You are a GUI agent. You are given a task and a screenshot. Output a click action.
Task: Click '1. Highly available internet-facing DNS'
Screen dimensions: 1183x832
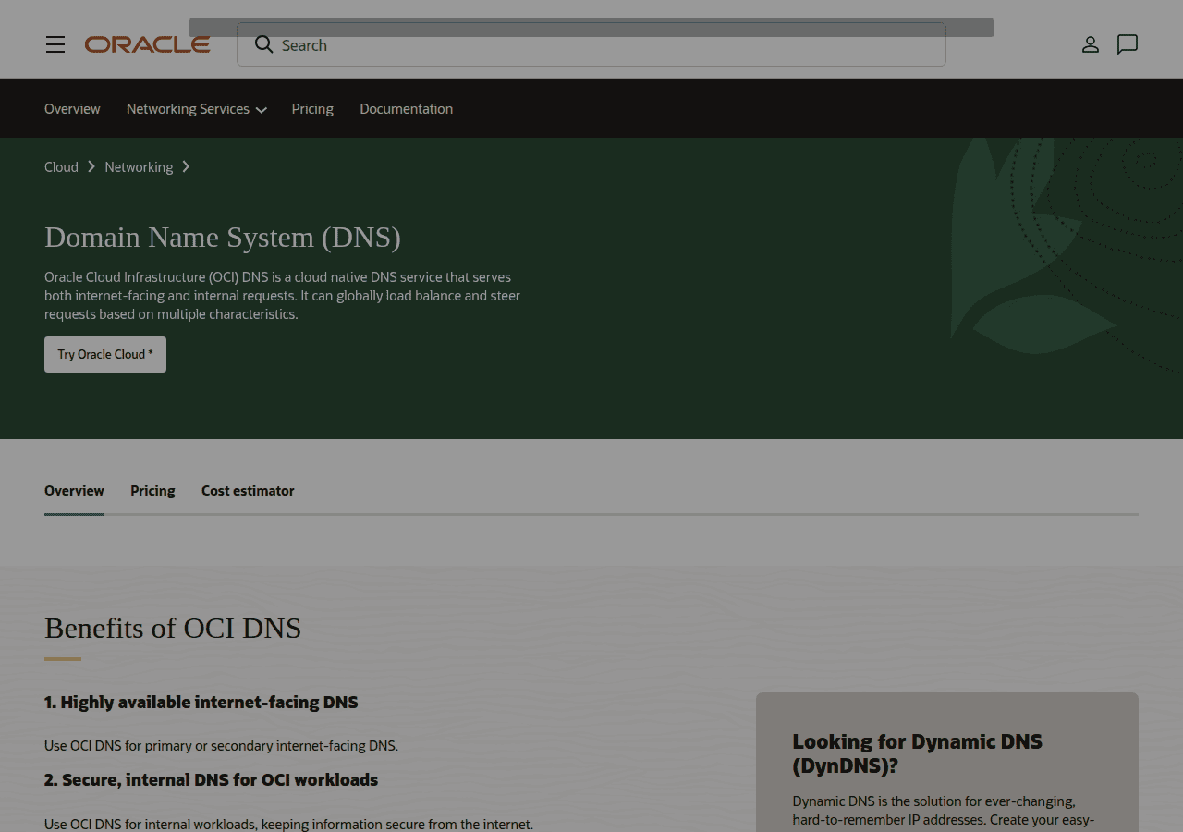coord(201,703)
